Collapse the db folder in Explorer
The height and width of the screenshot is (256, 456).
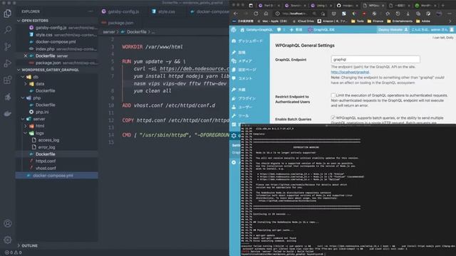coord(36,77)
